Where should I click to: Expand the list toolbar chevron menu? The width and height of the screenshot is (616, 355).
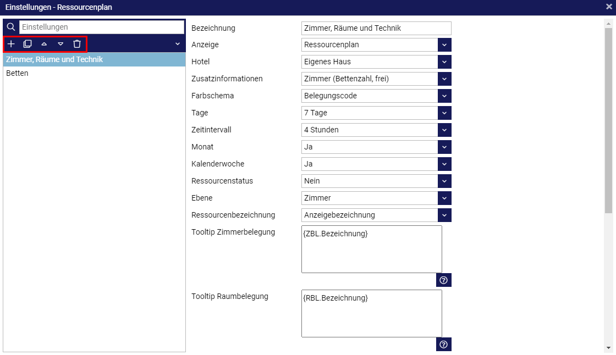(x=177, y=44)
